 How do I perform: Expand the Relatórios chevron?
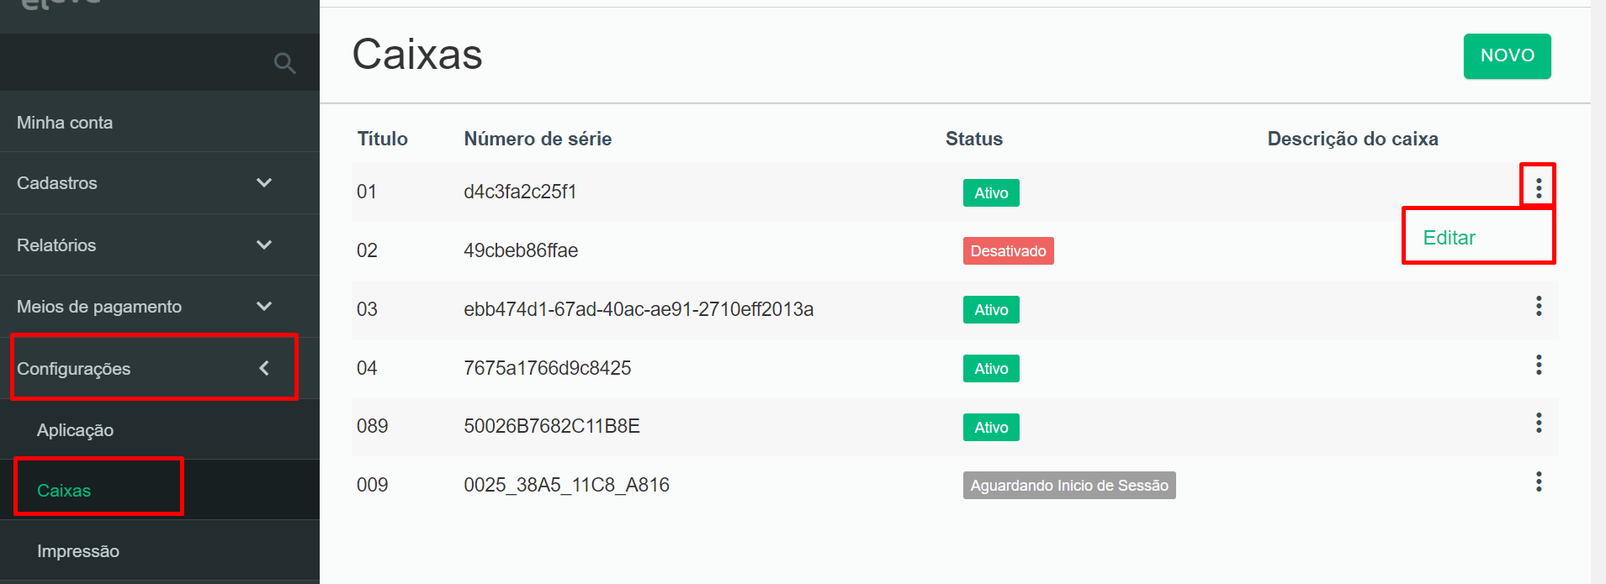click(x=264, y=245)
